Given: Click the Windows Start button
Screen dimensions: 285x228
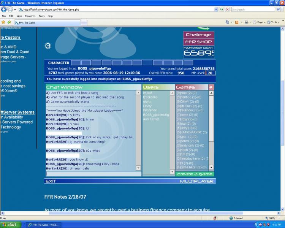Looking at the screenshot, I should click(x=10, y=225).
